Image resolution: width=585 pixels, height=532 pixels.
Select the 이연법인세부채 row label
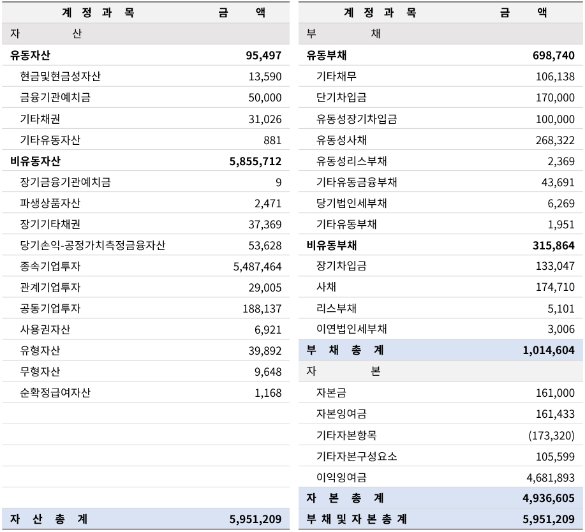[x=352, y=330]
